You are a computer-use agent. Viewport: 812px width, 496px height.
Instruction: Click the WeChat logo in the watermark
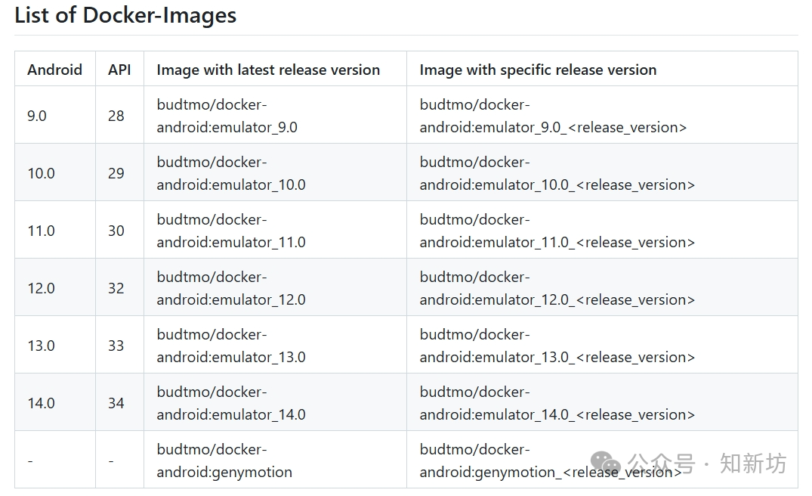click(606, 463)
